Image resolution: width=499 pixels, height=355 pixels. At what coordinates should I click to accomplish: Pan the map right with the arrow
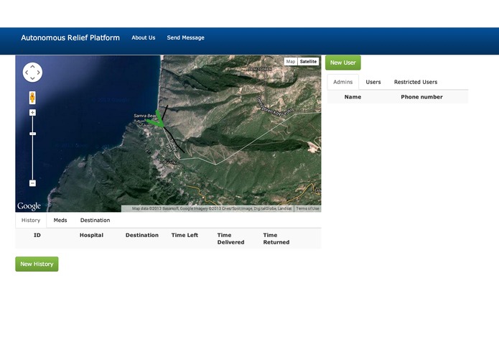click(38, 73)
